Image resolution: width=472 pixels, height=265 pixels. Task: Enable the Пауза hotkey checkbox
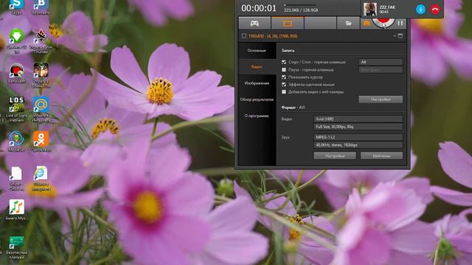284,70
